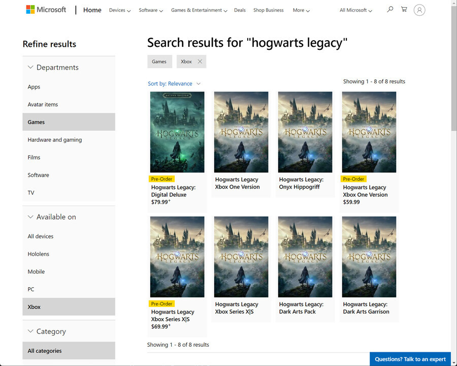Open $59.99 Xbox One Version title
Viewport: 457px width, 366px height.
coord(365,191)
